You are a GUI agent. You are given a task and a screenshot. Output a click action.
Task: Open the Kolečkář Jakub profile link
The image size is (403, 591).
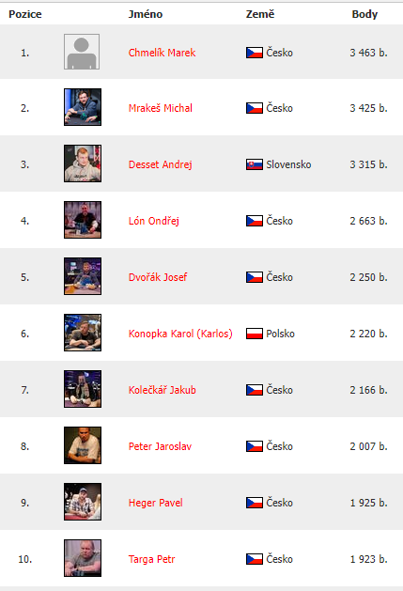[x=163, y=390]
